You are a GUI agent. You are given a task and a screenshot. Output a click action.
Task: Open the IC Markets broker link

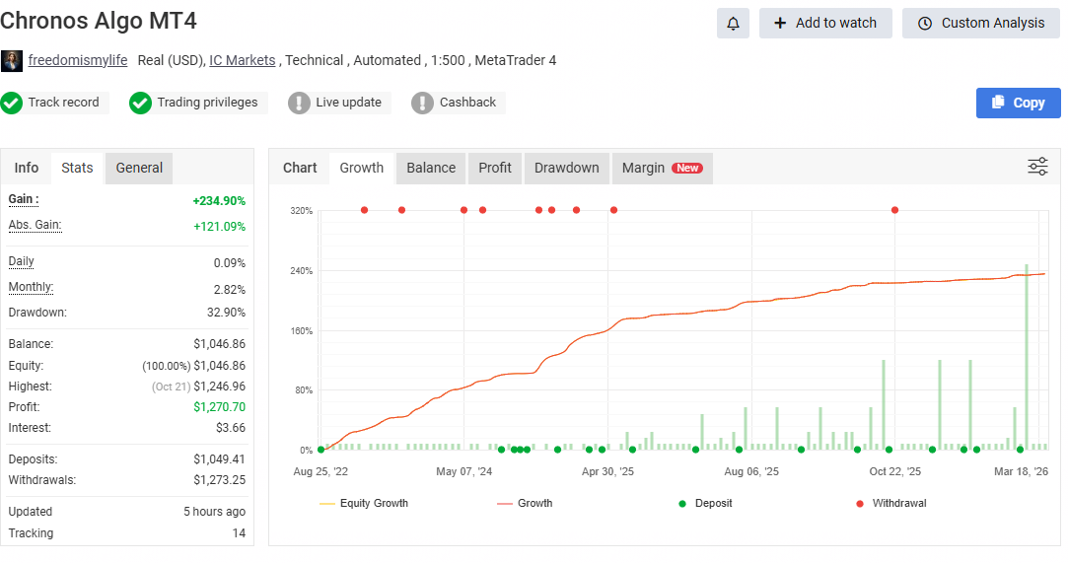click(243, 60)
